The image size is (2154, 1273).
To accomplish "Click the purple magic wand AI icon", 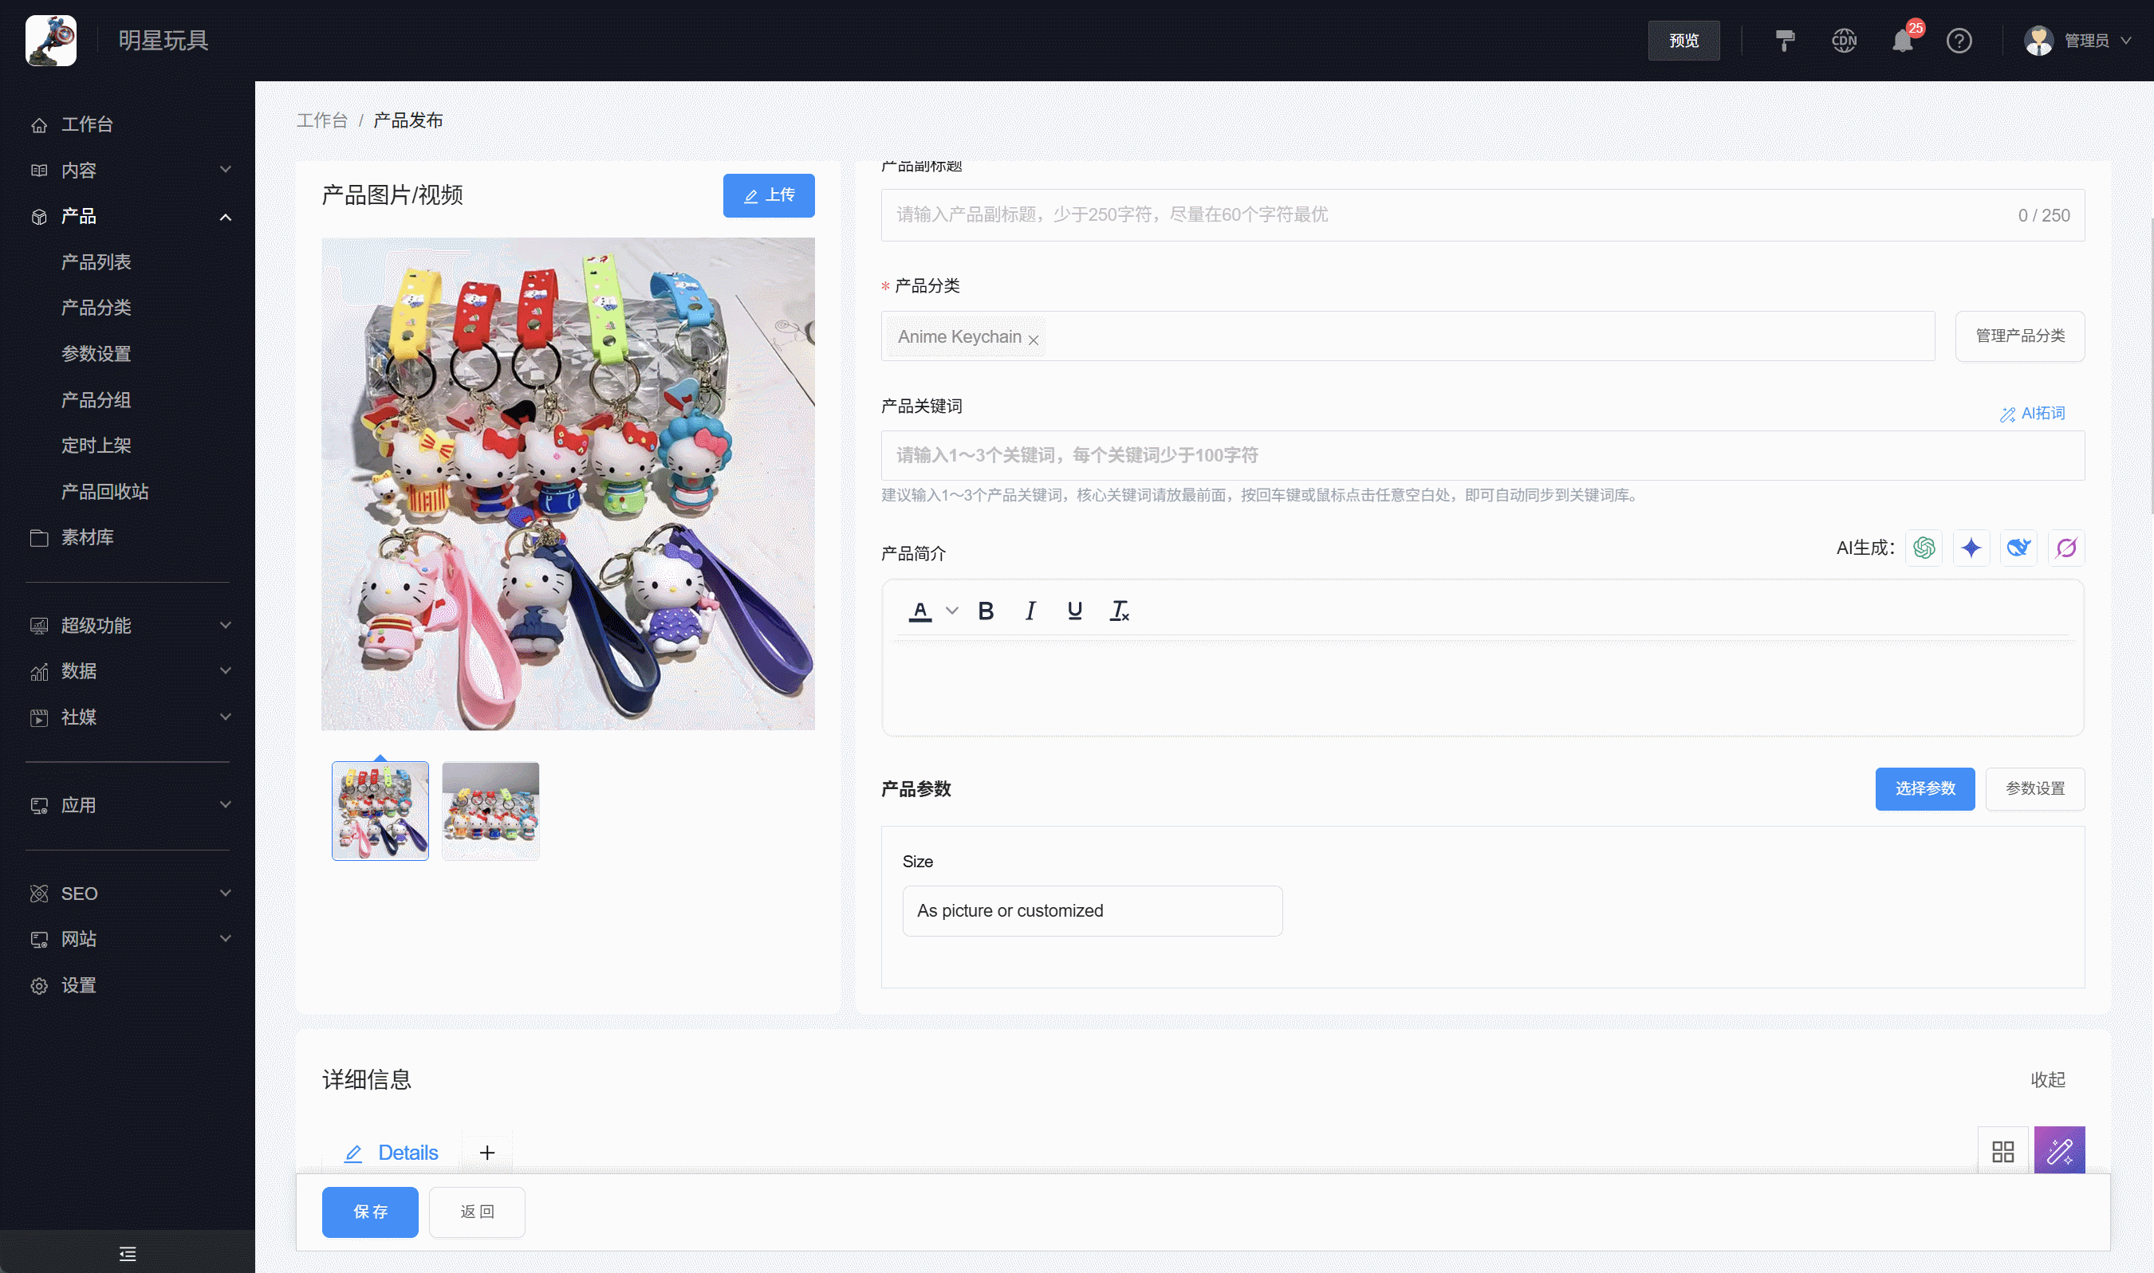I will (2065, 548).
